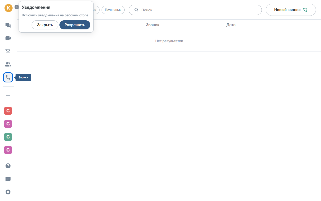Screen dimensions: 321x201
Task: Expand sidebar with the chevron arrow
Action: [17, 7]
